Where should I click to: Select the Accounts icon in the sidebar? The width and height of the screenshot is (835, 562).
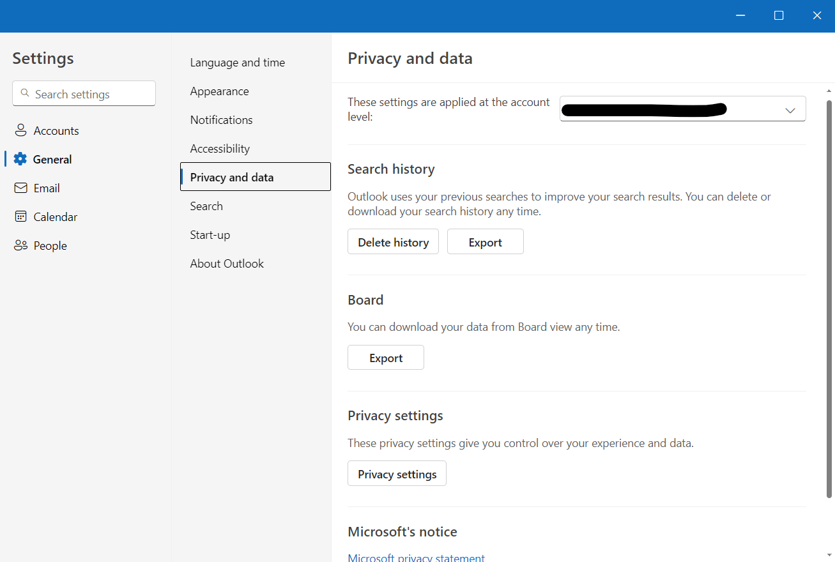point(20,130)
